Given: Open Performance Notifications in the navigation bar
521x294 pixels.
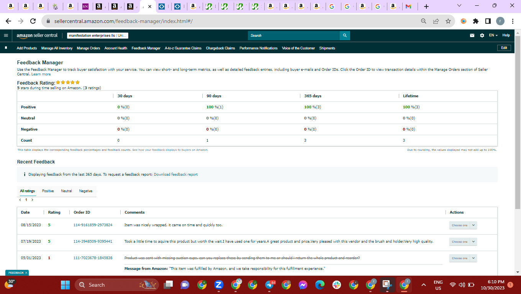Looking at the screenshot, I should (259, 48).
